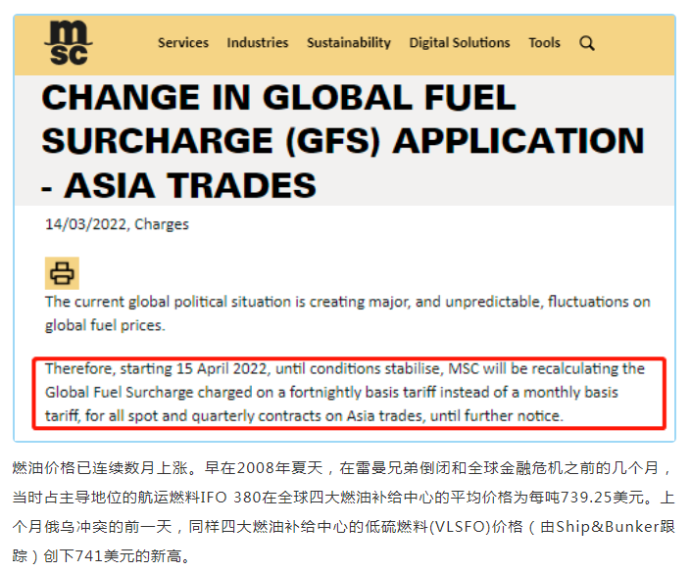Click the headline line 'CHANGE IN GLOBAL FUEL'
This screenshot has height=572, width=691.
tap(278, 97)
